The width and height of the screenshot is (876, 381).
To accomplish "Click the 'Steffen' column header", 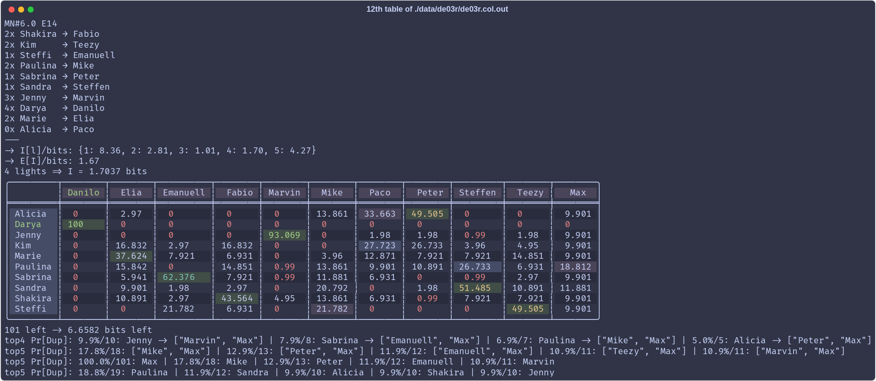I will tap(478, 193).
